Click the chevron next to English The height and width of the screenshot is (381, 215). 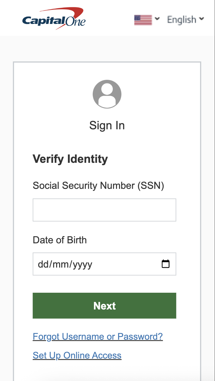click(202, 19)
